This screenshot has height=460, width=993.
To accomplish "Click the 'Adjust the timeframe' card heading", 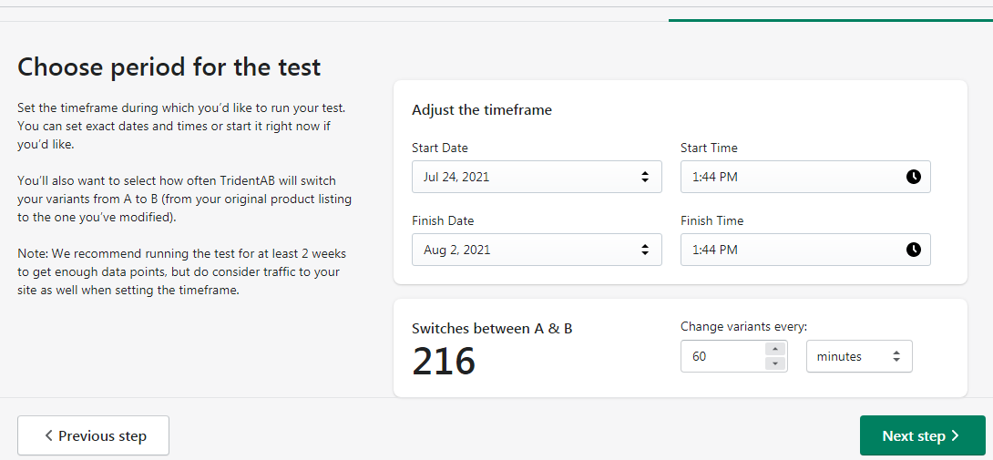I will coord(482,110).
